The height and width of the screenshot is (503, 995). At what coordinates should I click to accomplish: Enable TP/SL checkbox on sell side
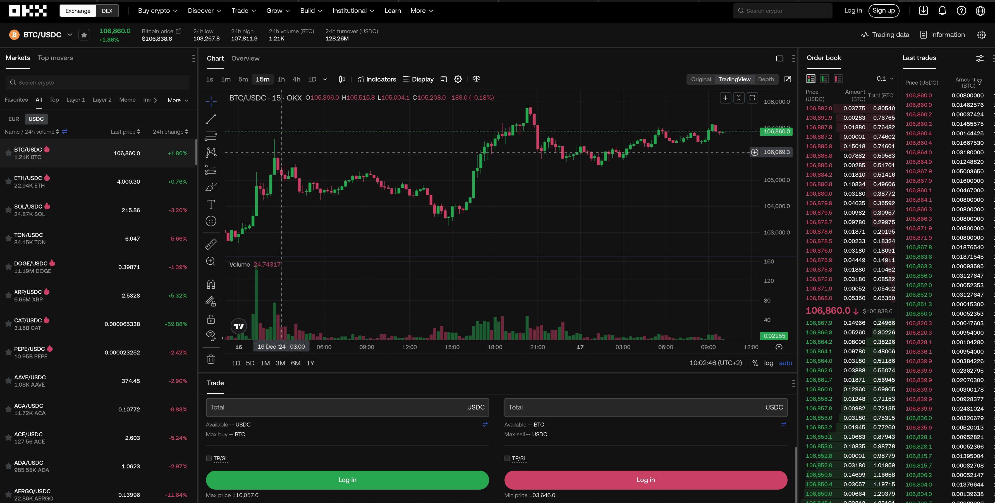tap(507, 458)
